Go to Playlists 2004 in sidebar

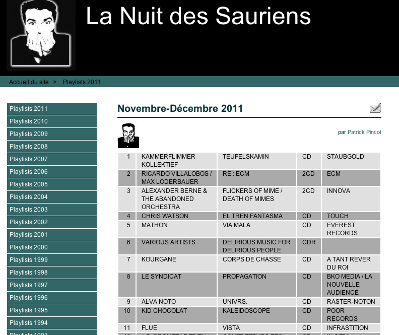52,197
